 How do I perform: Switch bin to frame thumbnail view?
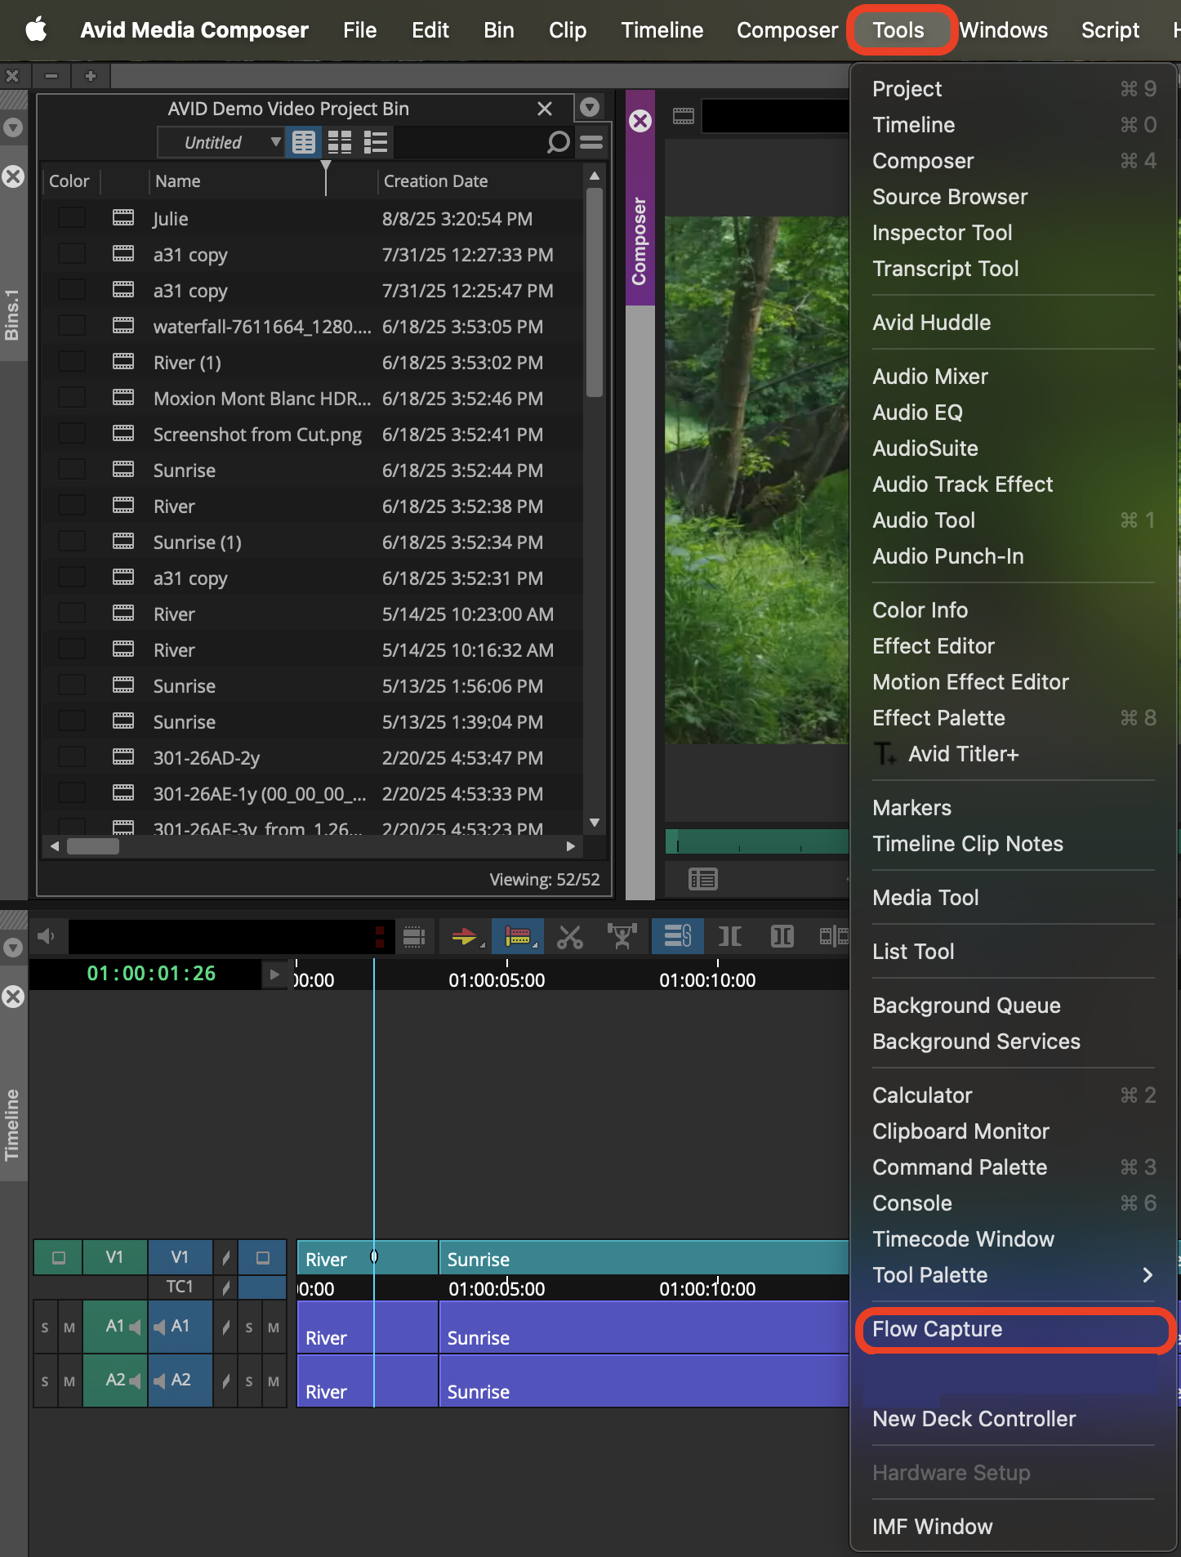(340, 142)
